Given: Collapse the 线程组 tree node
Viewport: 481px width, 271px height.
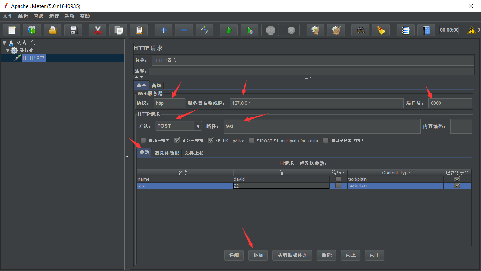Looking at the screenshot, I should click(8, 50).
